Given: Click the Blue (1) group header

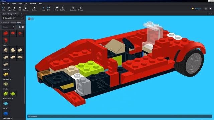Looking at the screenshot, I should point(5,109).
